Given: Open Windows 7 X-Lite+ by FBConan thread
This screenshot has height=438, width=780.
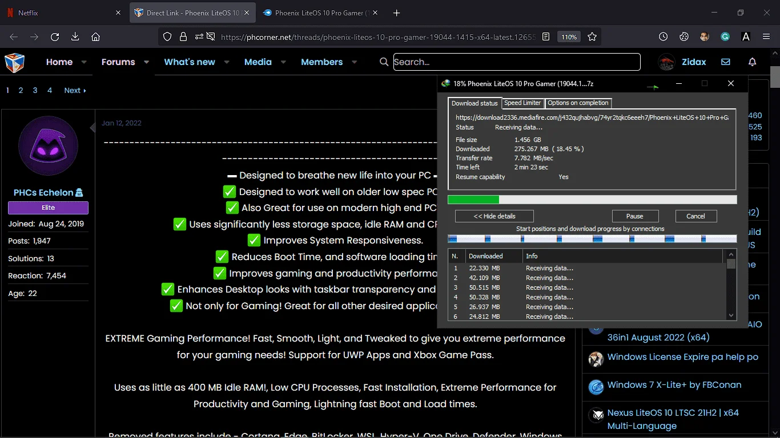Looking at the screenshot, I should point(674,385).
